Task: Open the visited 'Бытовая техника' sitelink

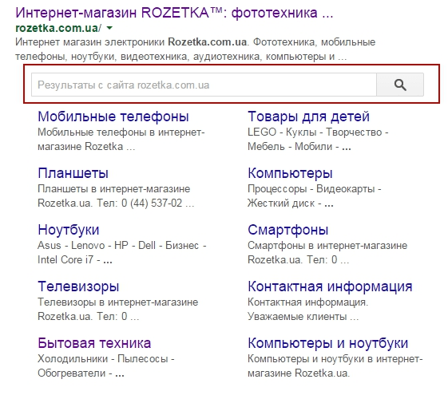Action: coord(94,343)
